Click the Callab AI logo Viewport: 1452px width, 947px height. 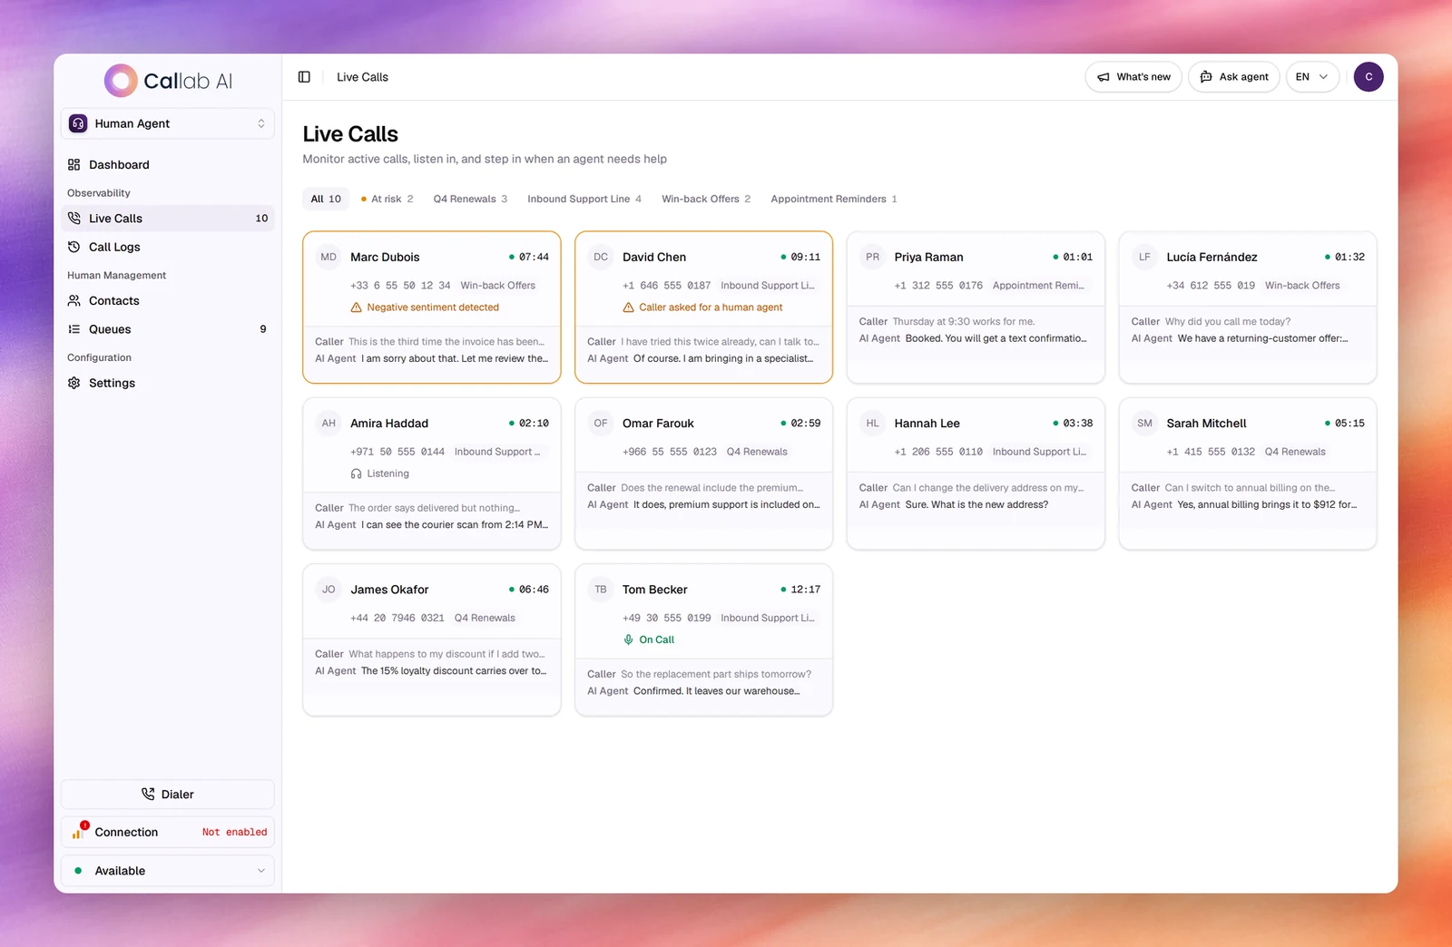[168, 81]
